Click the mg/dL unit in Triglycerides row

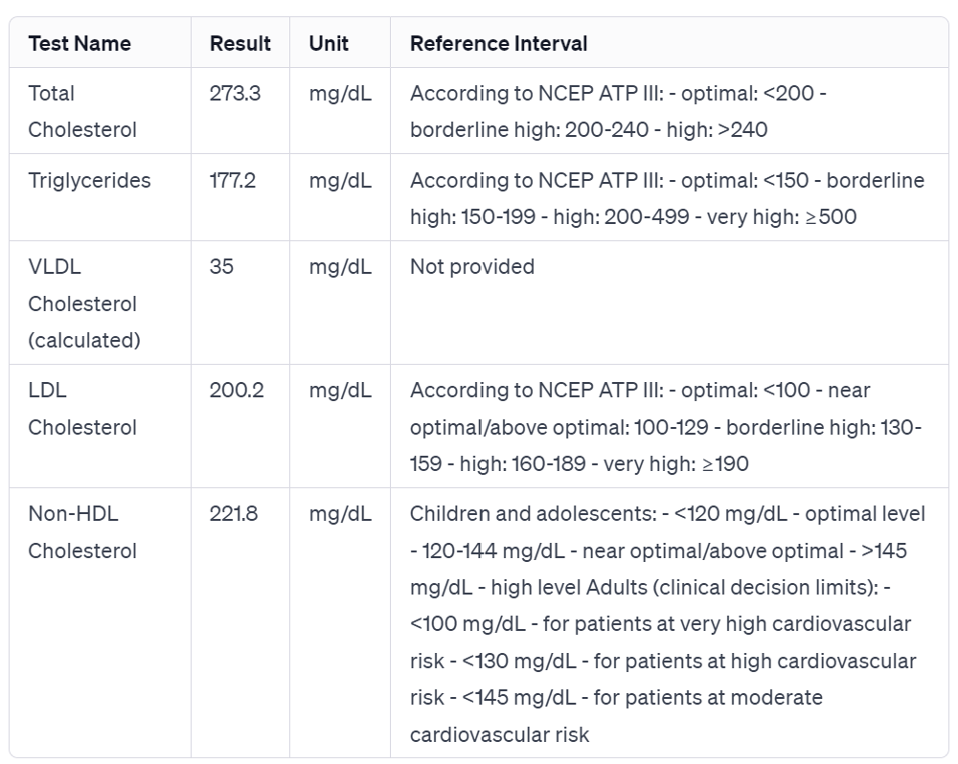pyautogui.click(x=340, y=180)
